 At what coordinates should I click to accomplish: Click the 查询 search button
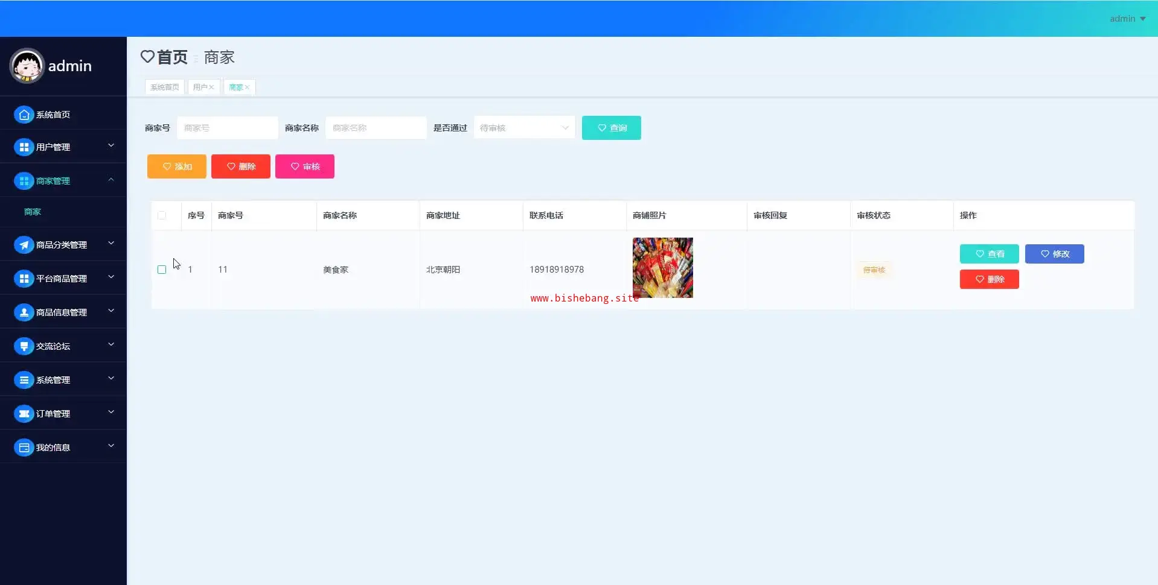click(612, 128)
